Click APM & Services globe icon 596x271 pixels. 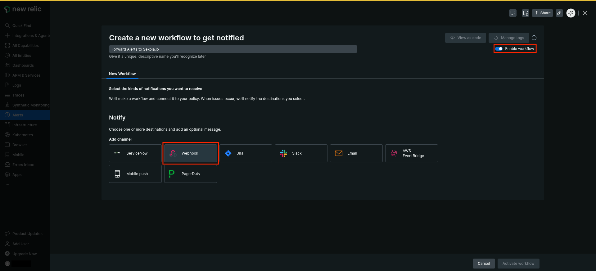click(7, 75)
